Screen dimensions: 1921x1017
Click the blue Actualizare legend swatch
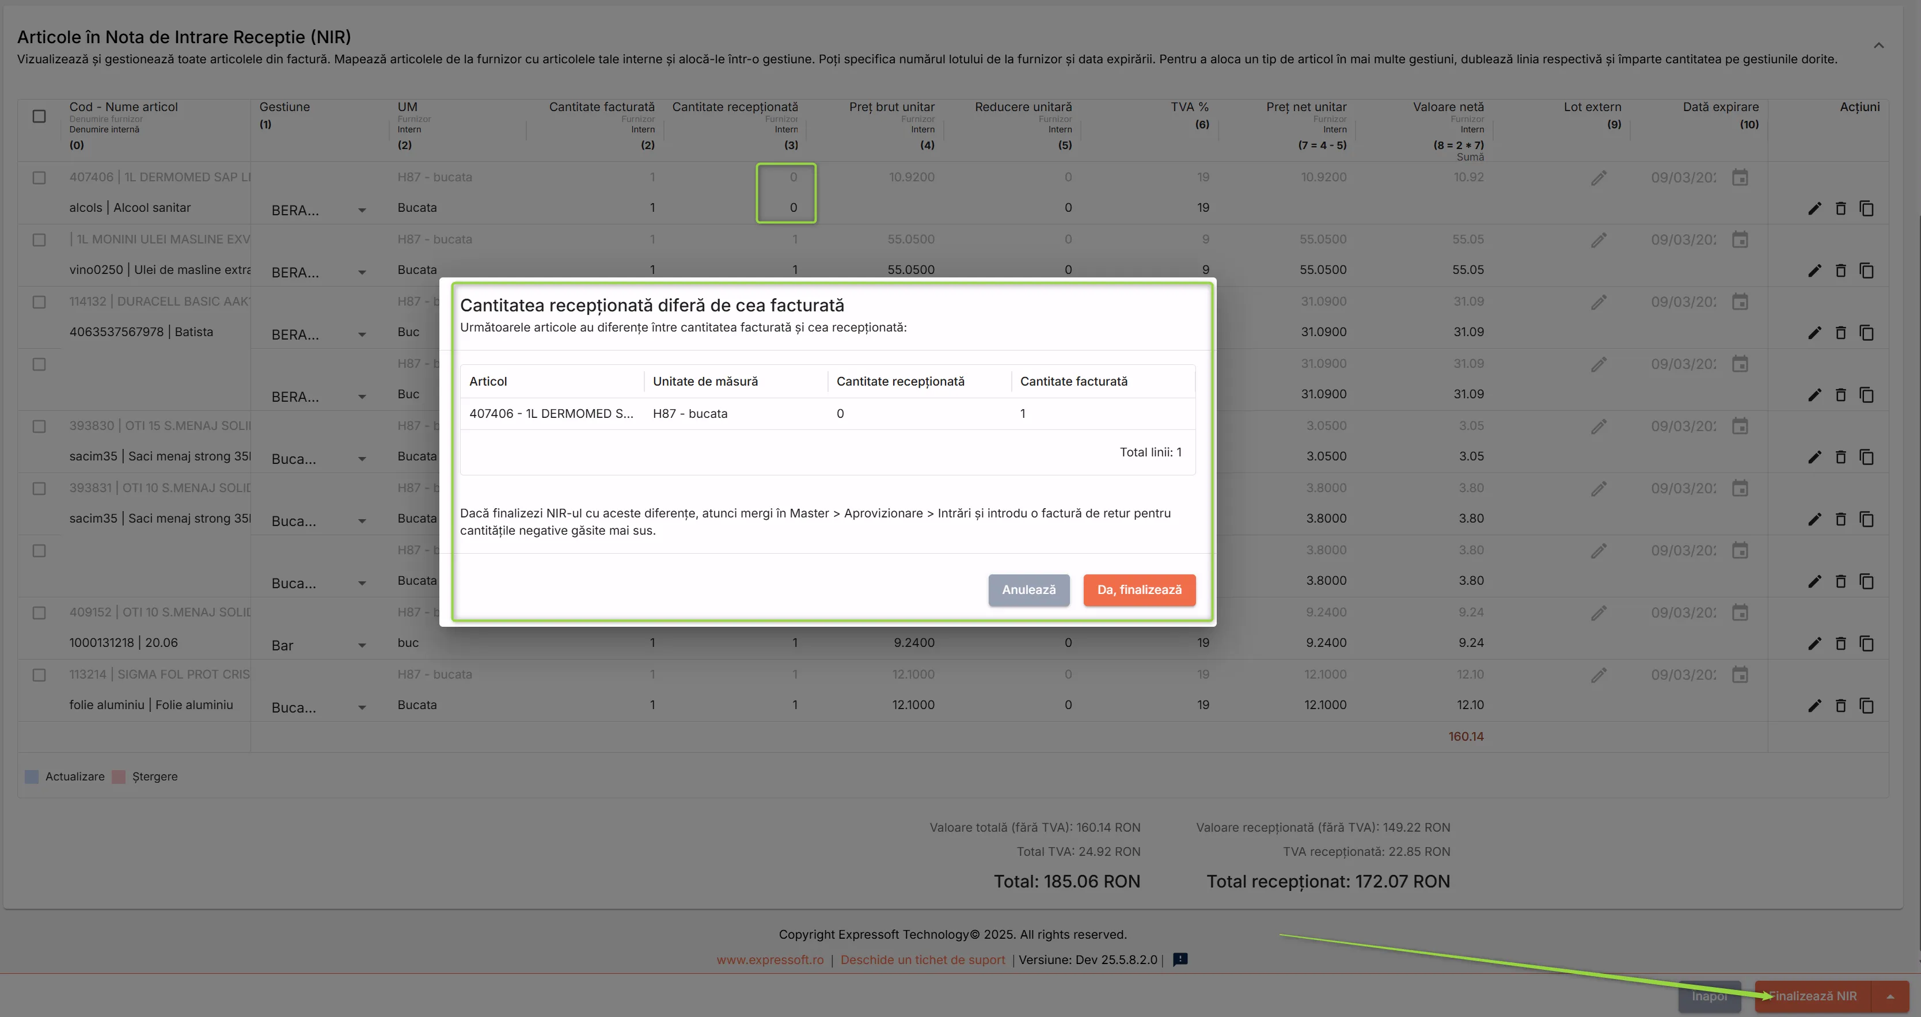(31, 777)
